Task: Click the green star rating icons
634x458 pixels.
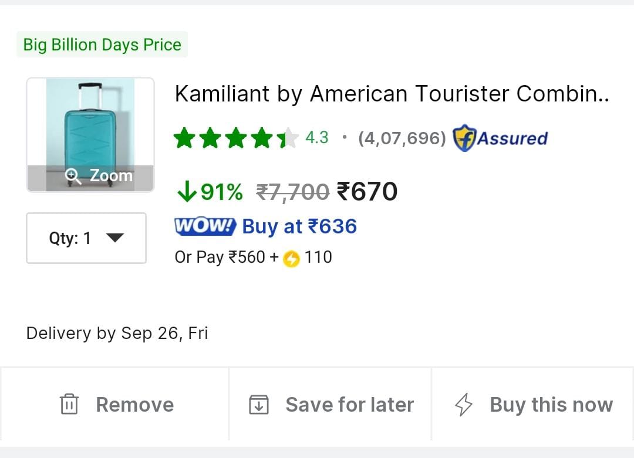Action: [x=236, y=138]
